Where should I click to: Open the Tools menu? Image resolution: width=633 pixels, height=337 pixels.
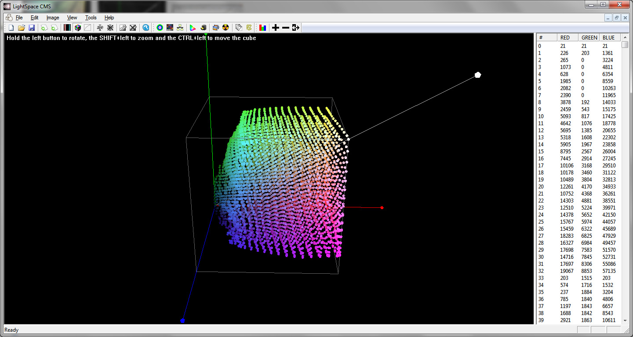(x=91, y=18)
